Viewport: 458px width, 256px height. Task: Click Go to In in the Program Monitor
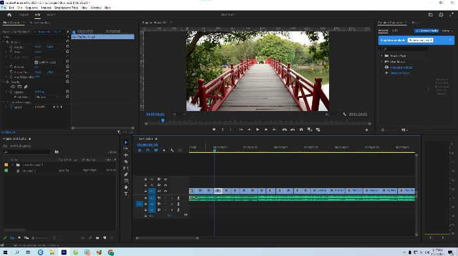241,130
